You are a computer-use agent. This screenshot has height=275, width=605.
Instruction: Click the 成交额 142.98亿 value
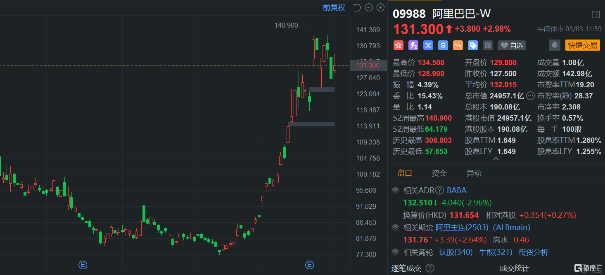click(577, 74)
